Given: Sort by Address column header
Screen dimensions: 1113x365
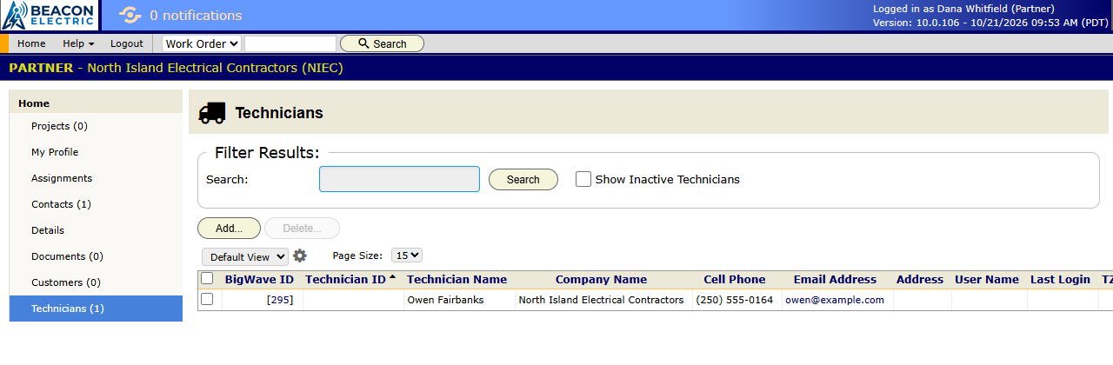Looking at the screenshot, I should pos(920,279).
